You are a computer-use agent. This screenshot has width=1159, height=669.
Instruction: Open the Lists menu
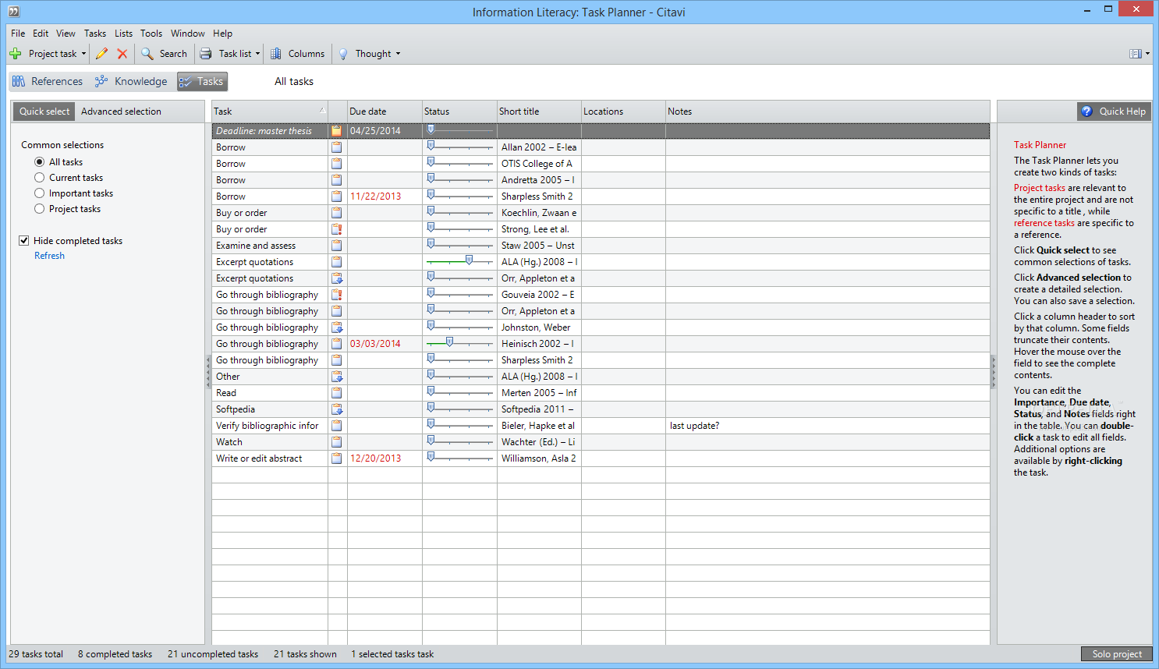(123, 34)
